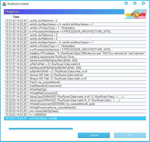Click the rusroute logo image
This screenshot has width=150, height=142.
(x=135, y=14)
